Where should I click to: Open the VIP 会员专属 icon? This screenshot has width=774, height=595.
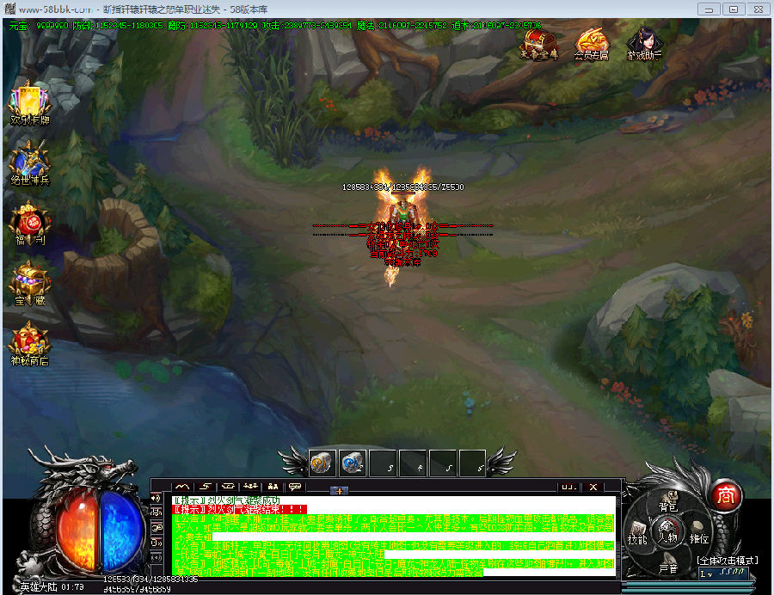(591, 45)
